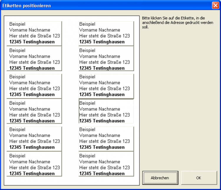Select the bottom-left label on the sheet
The image size is (221, 190).
(34, 164)
